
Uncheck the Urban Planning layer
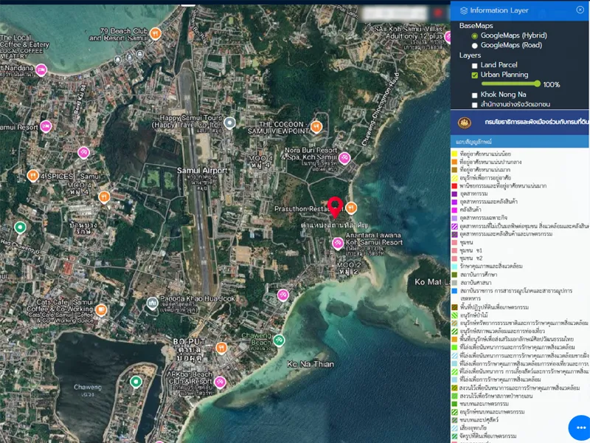pyautogui.click(x=474, y=75)
